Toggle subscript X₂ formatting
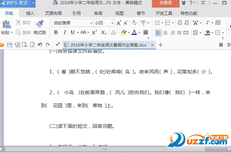This screenshot has width=231, height=153. [104, 32]
